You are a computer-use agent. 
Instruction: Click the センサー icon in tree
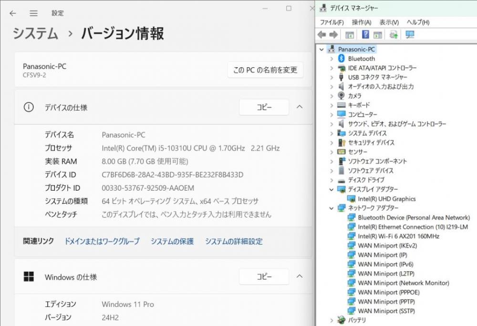(x=342, y=152)
